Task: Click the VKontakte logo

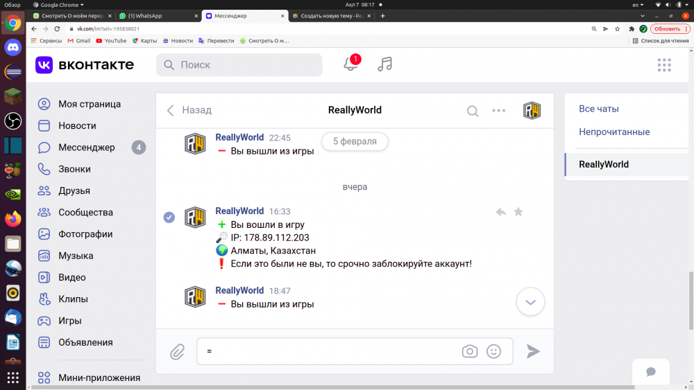Action: coord(85,65)
